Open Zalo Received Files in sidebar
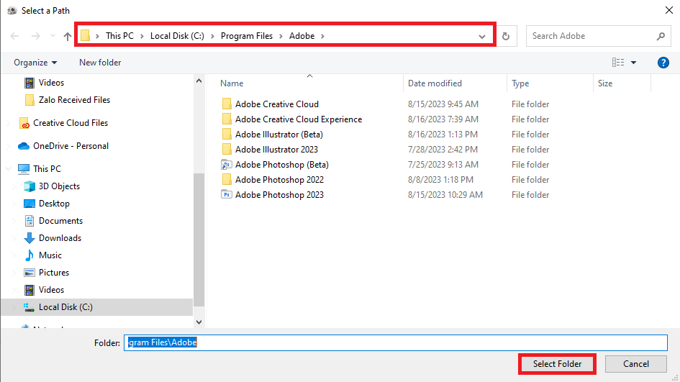Screen dimensions: 680x382 (74, 100)
